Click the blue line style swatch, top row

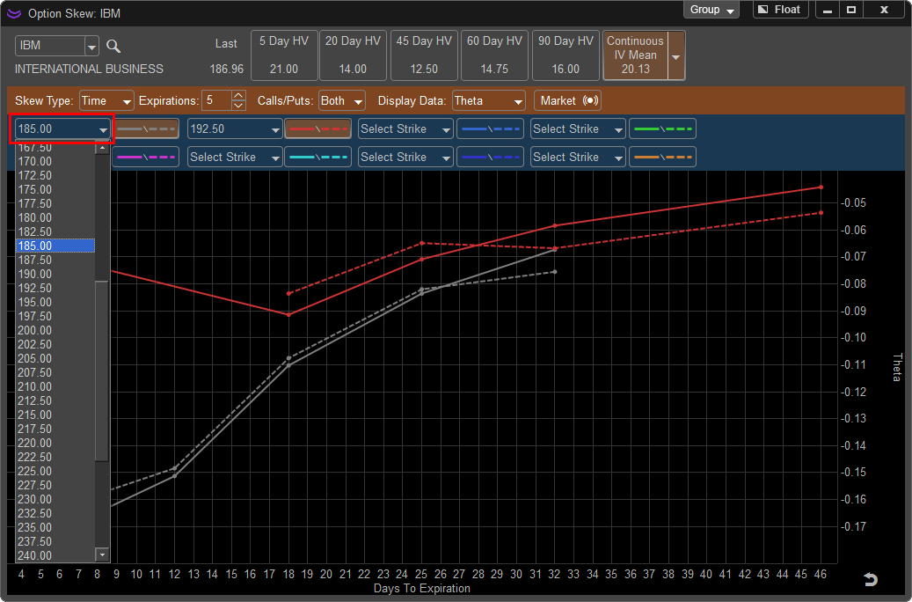[491, 128]
